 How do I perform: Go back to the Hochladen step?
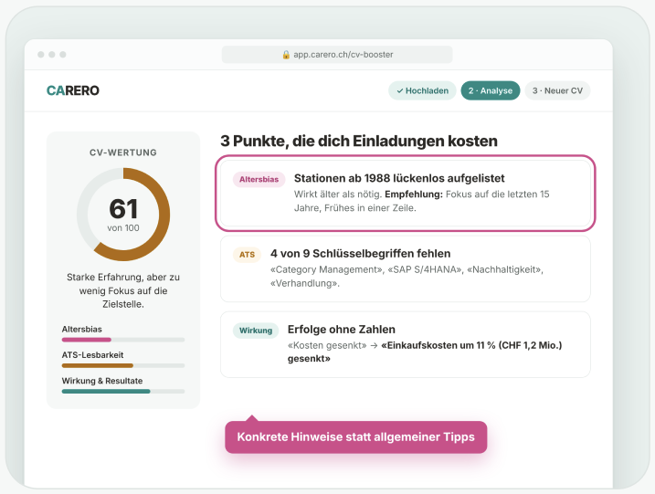click(422, 90)
